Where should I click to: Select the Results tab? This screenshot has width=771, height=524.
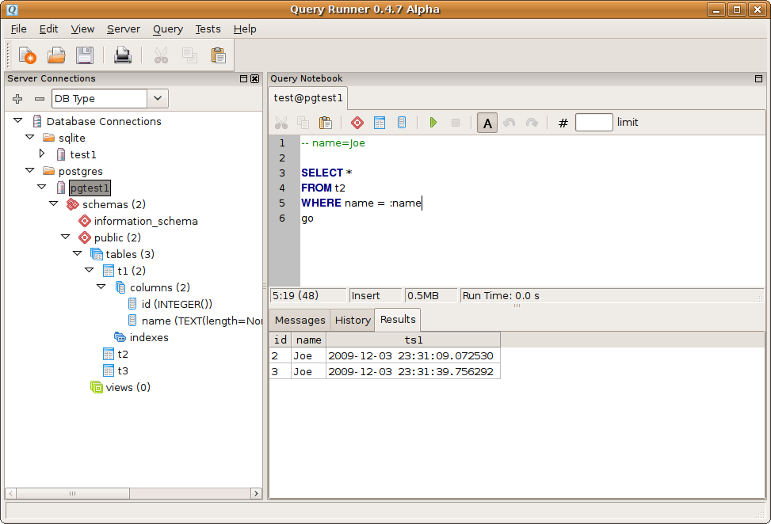point(398,319)
